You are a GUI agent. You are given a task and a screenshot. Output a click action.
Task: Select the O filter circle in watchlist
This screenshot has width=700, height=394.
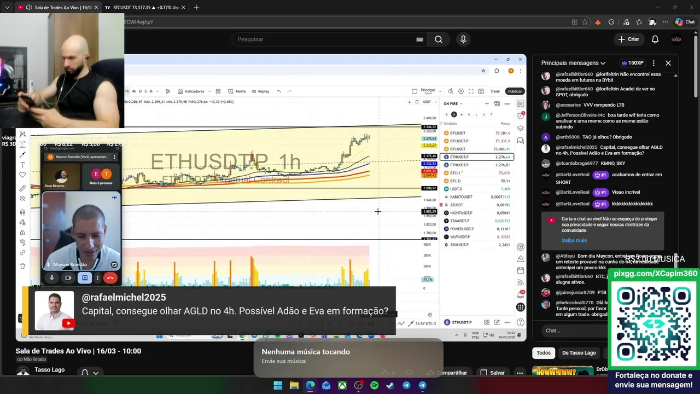click(x=454, y=114)
